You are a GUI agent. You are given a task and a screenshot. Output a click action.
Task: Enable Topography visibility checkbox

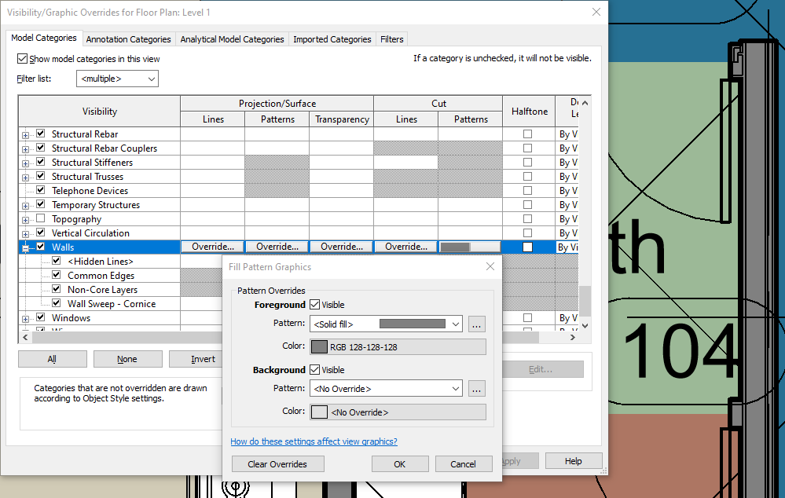(41, 218)
